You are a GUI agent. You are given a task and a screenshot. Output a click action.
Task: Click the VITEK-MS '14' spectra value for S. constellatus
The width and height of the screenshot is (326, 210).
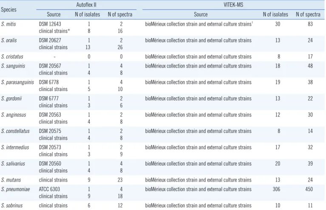310,131
